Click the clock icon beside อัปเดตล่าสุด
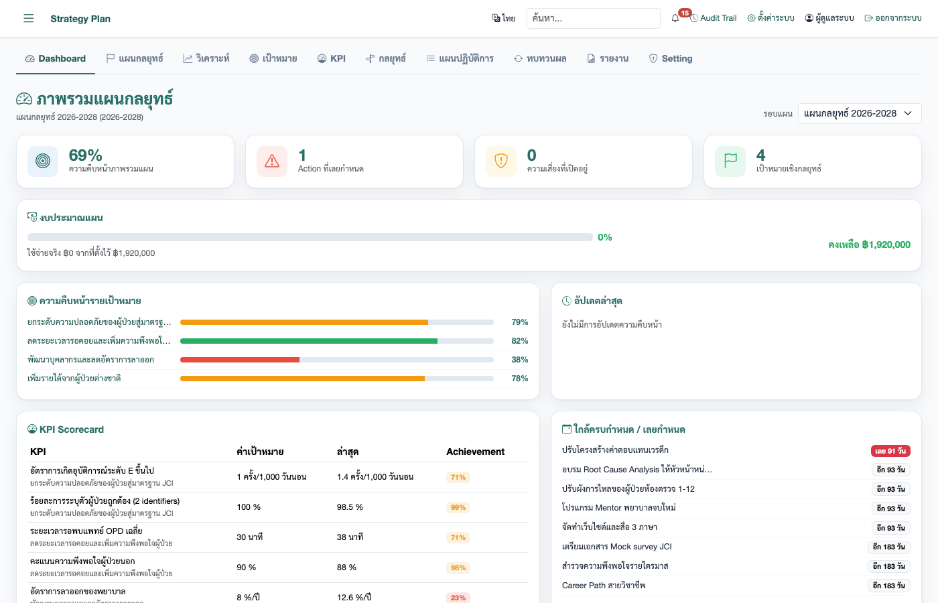This screenshot has height=603, width=938. 567,301
